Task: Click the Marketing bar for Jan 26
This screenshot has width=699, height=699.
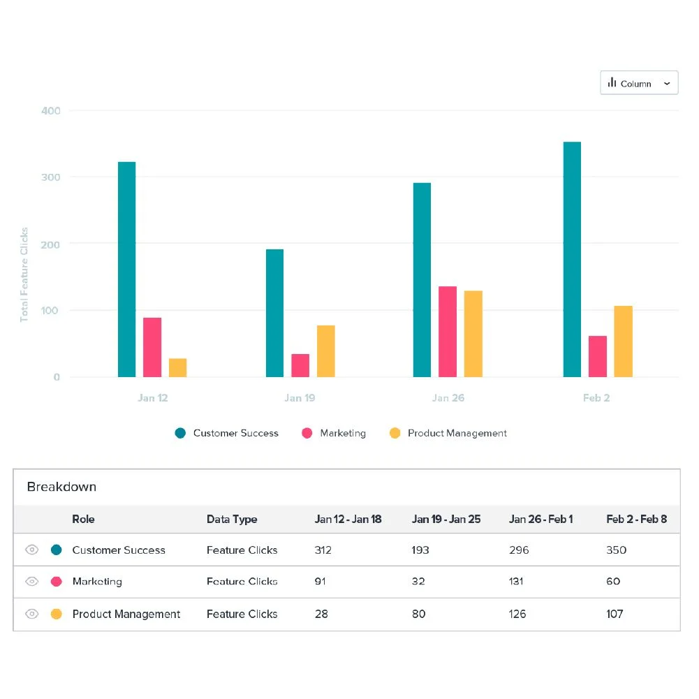Action: coord(448,332)
